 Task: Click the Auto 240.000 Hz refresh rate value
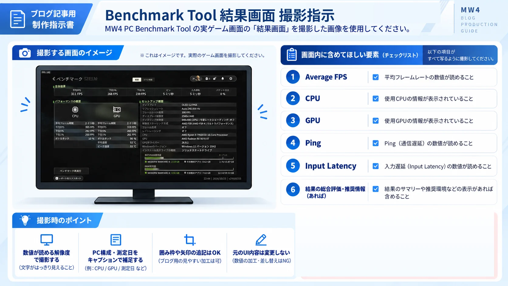click(191, 109)
